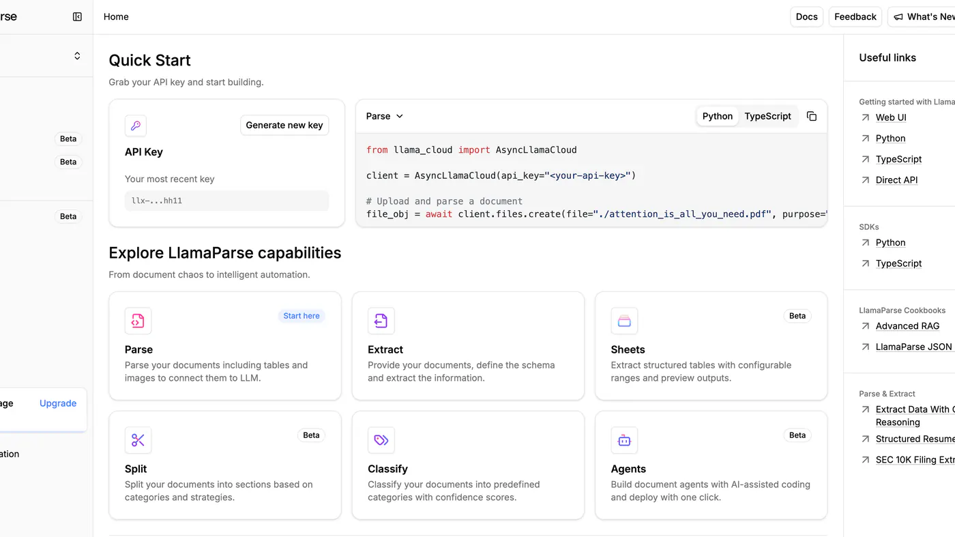Click the Classify tags icon
The width and height of the screenshot is (955, 537).
[x=381, y=440]
